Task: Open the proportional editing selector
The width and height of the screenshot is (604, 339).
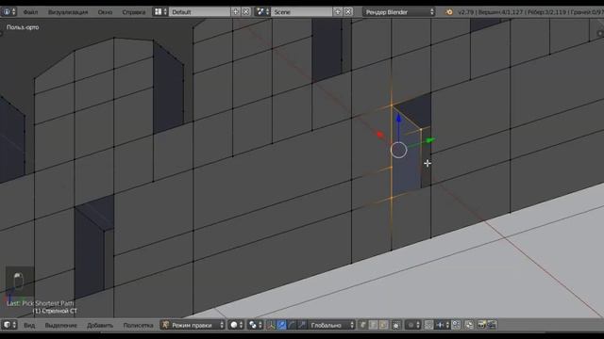Action: coord(413,325)
